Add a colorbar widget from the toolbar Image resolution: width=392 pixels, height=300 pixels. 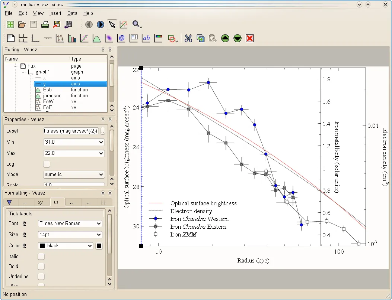158,38
